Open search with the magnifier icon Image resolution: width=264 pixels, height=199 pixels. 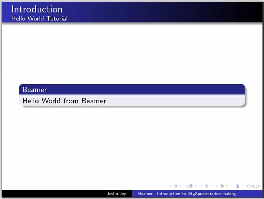253,186
